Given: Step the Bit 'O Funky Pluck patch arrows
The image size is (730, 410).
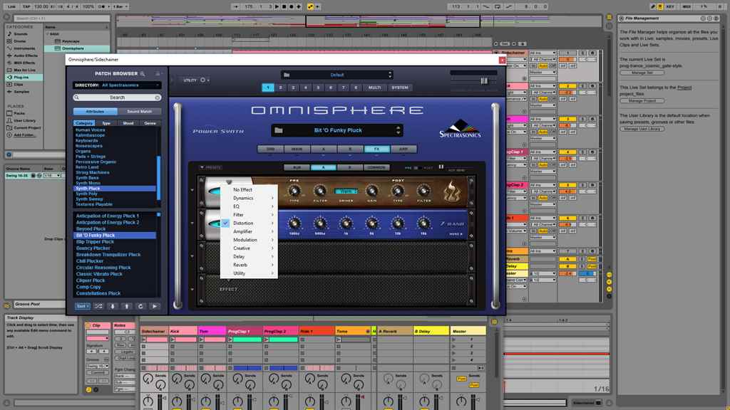Looking at the screenshot, I should 398,131.
